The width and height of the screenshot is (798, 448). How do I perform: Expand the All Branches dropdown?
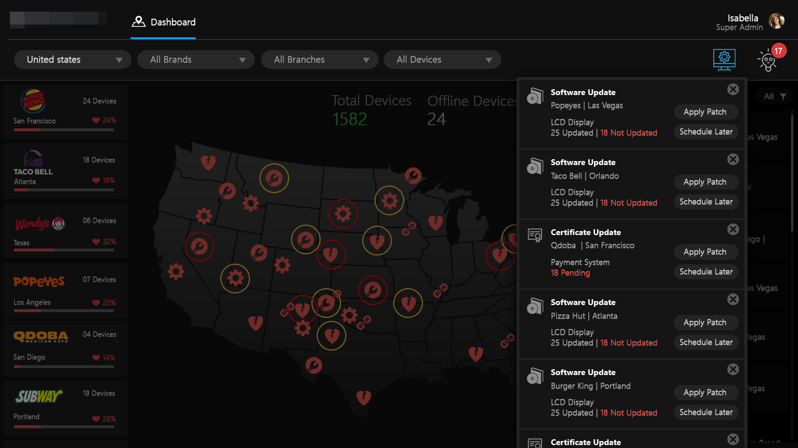tap(319, 60)
